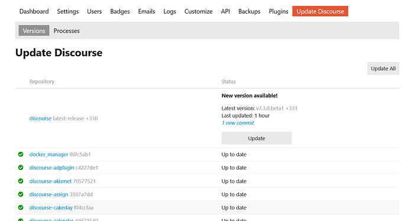Click the v3.3.0.beta1 +331 version text

[277, 108]
